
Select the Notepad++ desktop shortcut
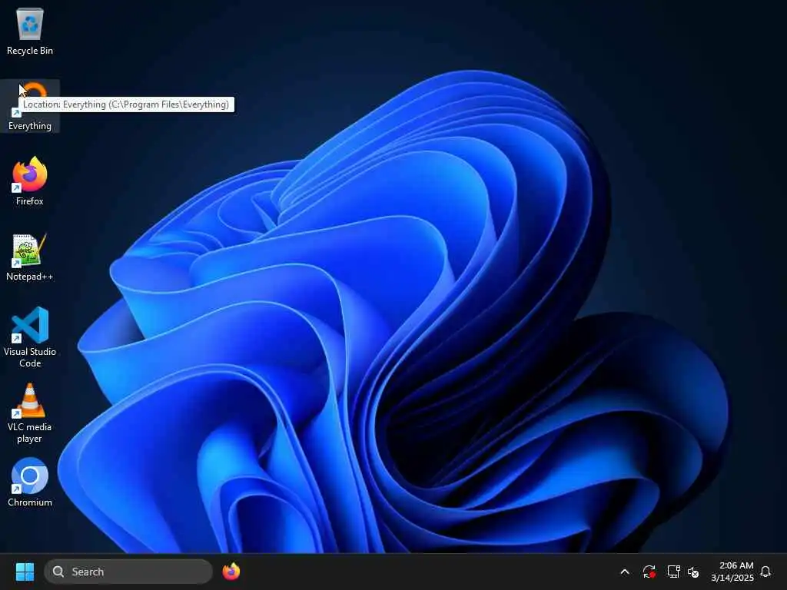coord(30,257)
